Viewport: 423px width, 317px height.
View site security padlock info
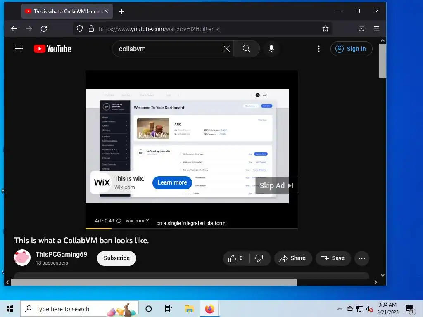click(x=91, y=28)
